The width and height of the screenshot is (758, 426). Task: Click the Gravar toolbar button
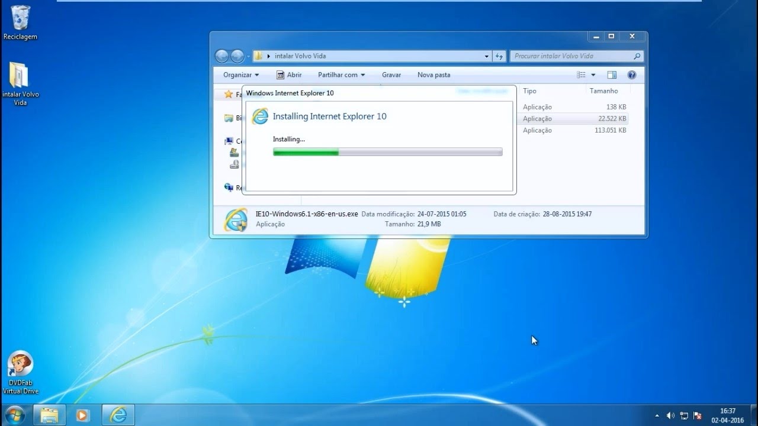click(x=391, y=75)
